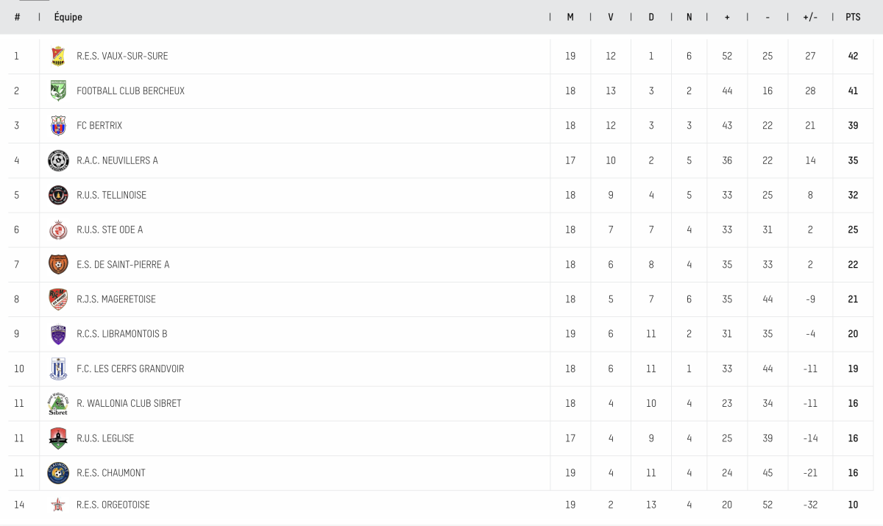
Task: Click the V wins column header
Action: click(x=611, y=17)
